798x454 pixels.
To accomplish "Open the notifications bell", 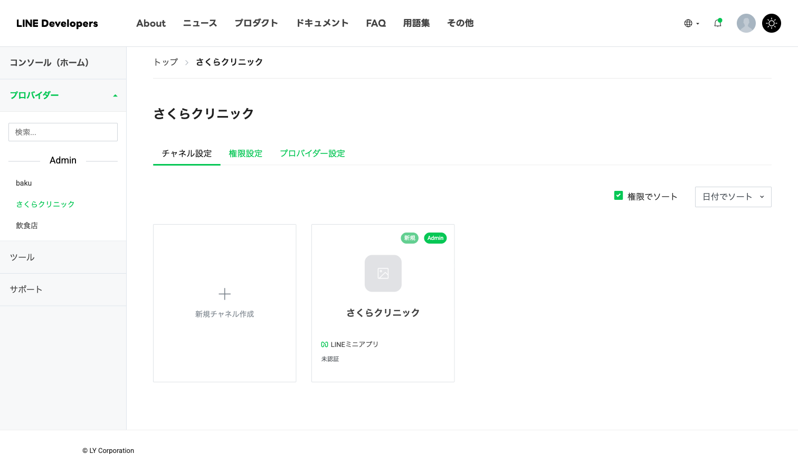I will click(718, 23).
